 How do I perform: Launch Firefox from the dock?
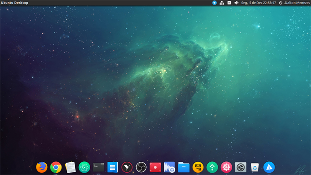point(41,167)
